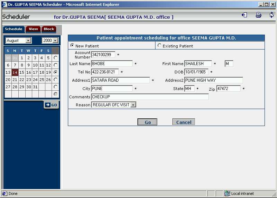Click the Patient appointment scheduling header

(166, 38)
